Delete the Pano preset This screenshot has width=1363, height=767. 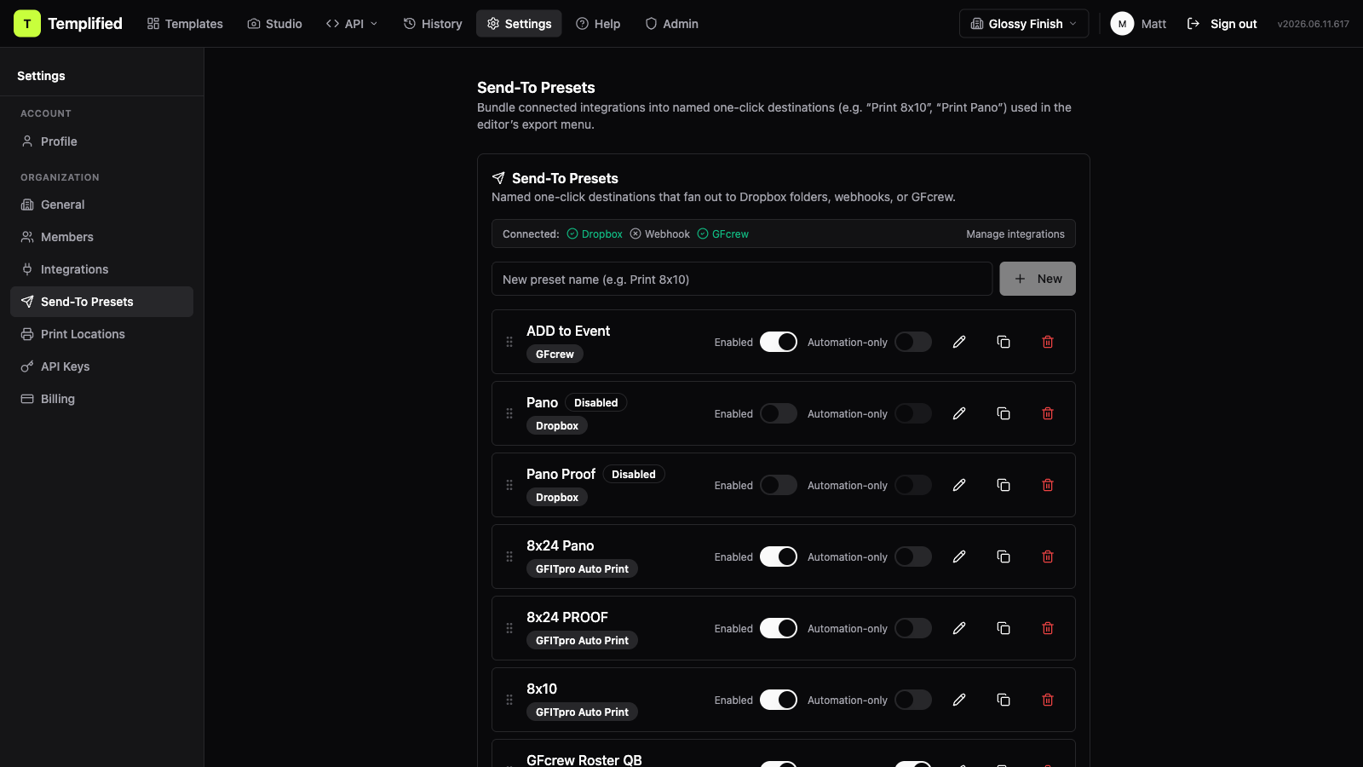[1048, 413]
